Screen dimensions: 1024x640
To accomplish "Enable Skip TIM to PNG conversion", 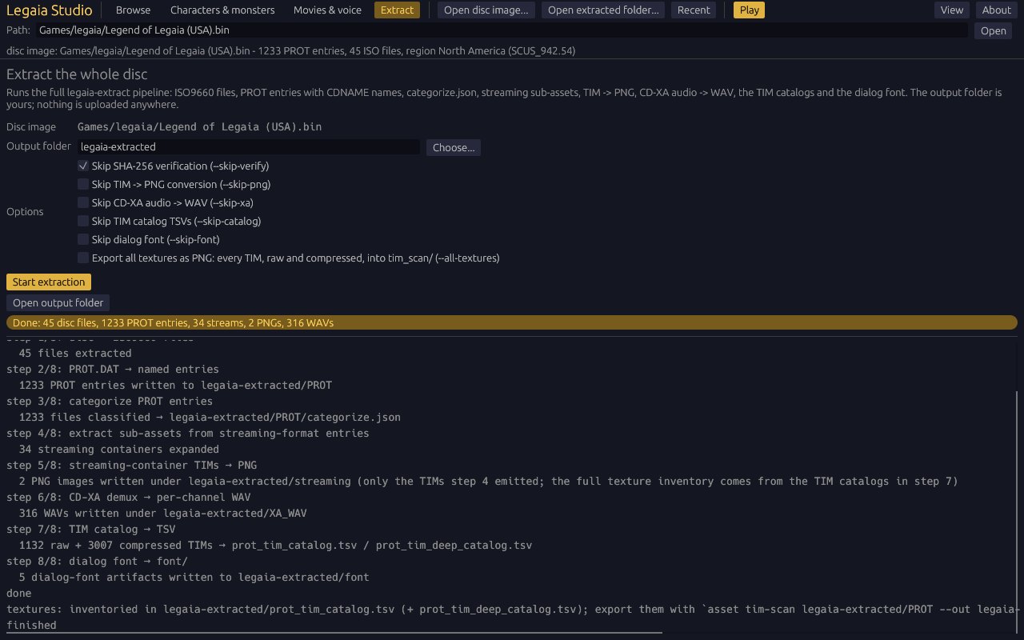I will point(83,185).
